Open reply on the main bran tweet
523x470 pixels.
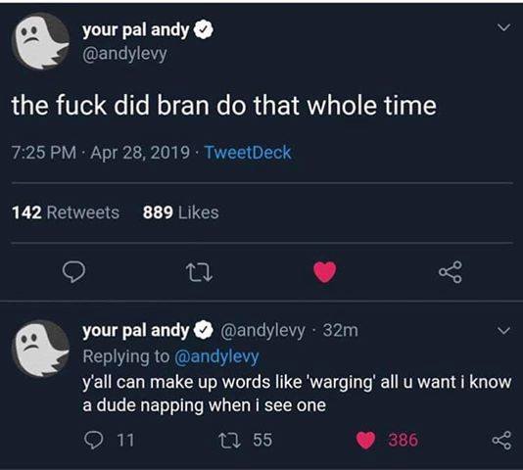[74, 272]
